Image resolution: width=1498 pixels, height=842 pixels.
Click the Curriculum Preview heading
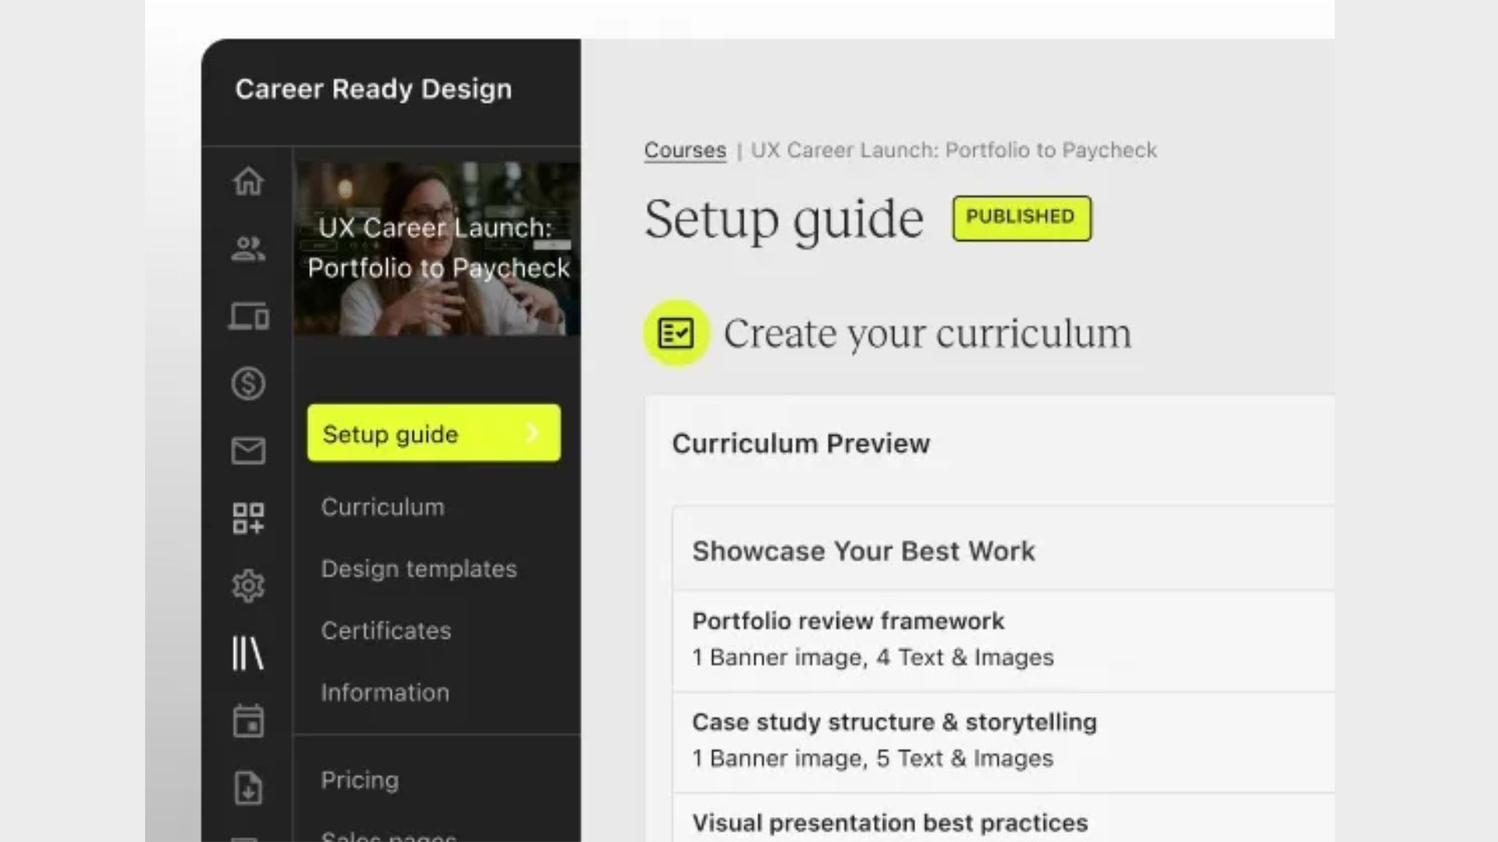tap(801, 444)
